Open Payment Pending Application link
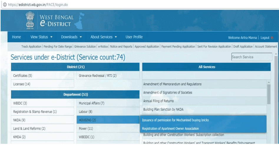The image size is (279, 145). 178,46
